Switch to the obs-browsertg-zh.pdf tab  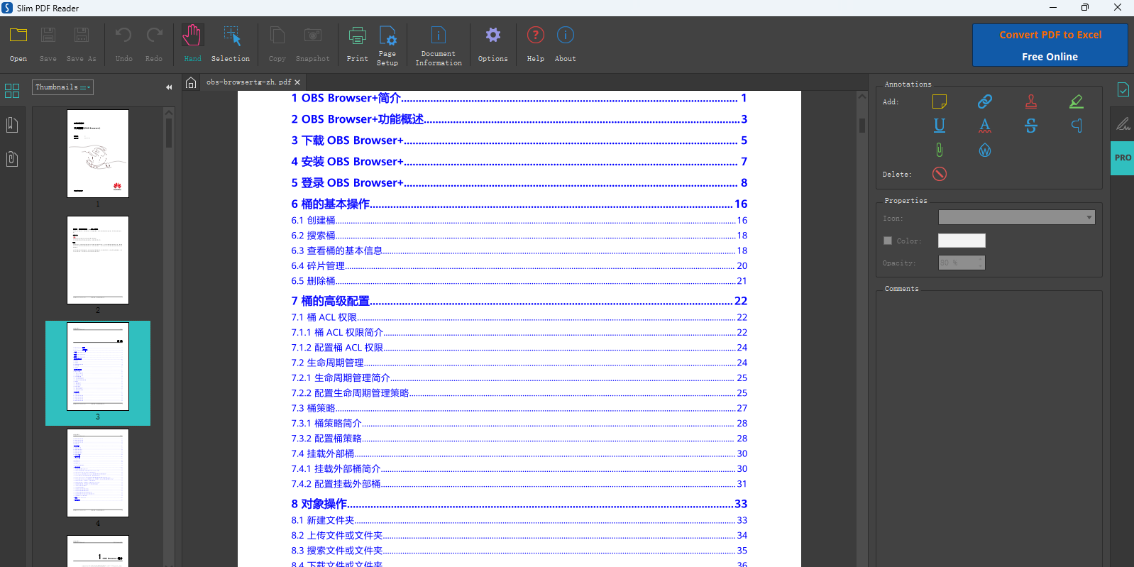[248, 82]
